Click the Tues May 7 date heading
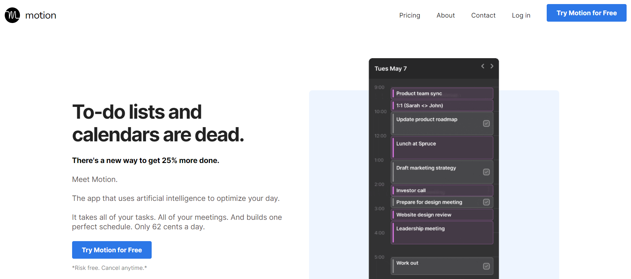The width and height of the screenshot is (631, 279). pyautogui.click(x=391, y=69)
